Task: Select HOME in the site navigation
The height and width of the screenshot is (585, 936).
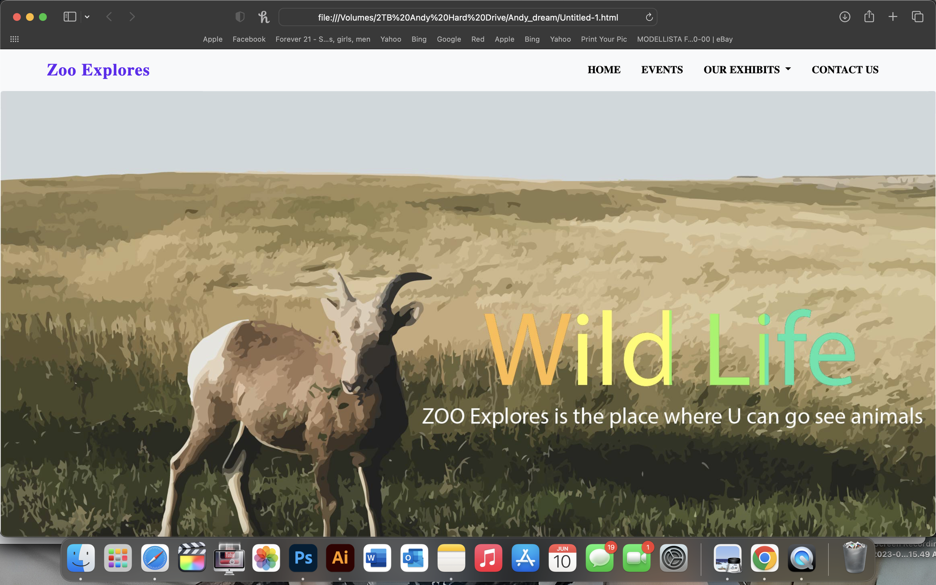Action: click(604, 70)
